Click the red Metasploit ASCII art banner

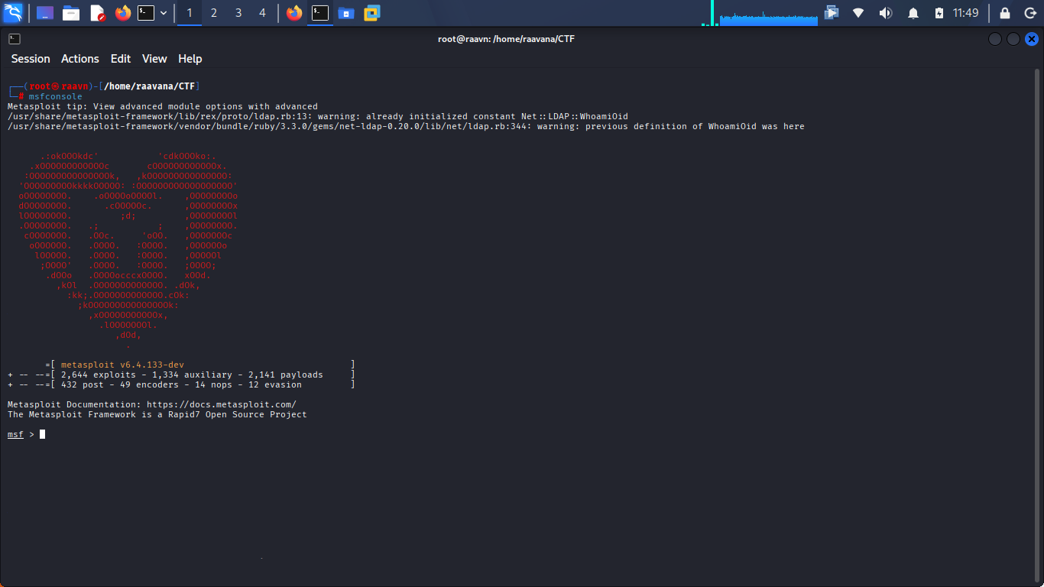tap(128, 251)
